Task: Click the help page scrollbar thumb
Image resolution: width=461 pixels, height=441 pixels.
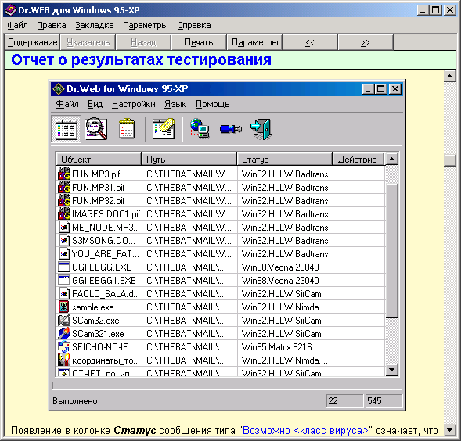Action: pos(450,160)
